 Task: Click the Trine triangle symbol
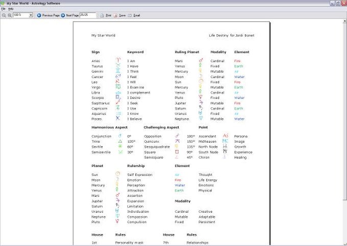coord(120,141)
